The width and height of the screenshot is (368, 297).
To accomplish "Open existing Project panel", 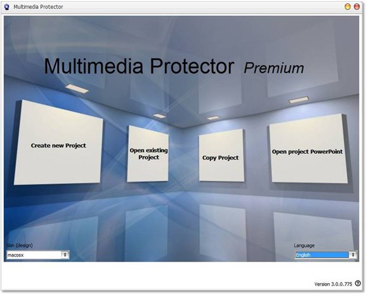I will [x=148, y=154].
